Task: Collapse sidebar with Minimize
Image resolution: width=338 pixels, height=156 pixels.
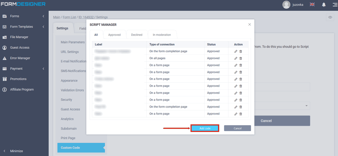Action: click(x=16, y=151)
